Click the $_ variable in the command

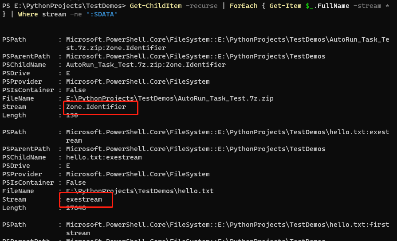[x=310, y=6]
